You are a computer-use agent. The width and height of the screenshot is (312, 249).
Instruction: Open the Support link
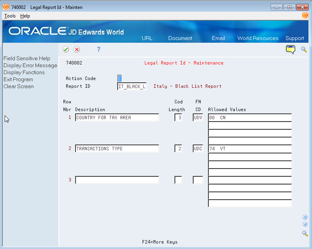coord(295,38)
